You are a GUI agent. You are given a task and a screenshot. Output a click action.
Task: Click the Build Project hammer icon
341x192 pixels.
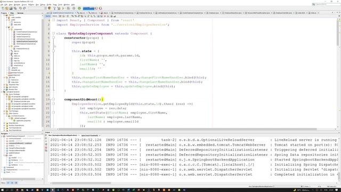click(x=54, y=9)
